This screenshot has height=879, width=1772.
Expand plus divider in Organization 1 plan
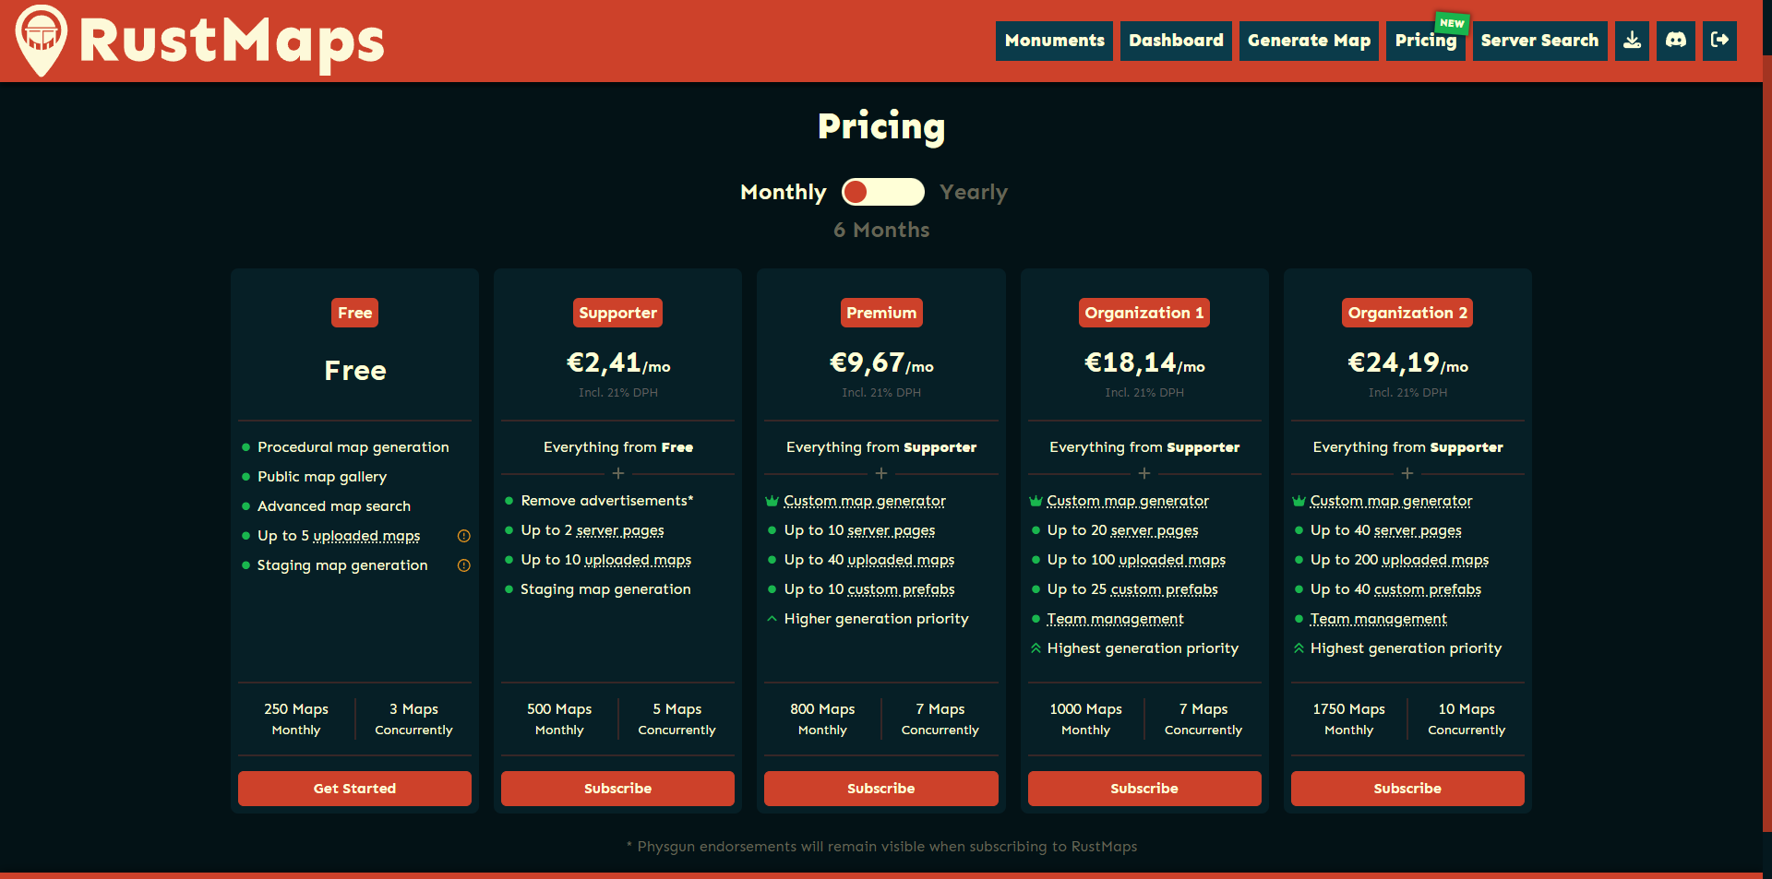(x=1144, y=473)
